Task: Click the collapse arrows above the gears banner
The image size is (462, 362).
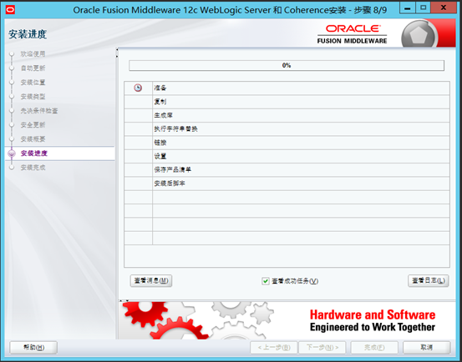Action: [124, 300]
